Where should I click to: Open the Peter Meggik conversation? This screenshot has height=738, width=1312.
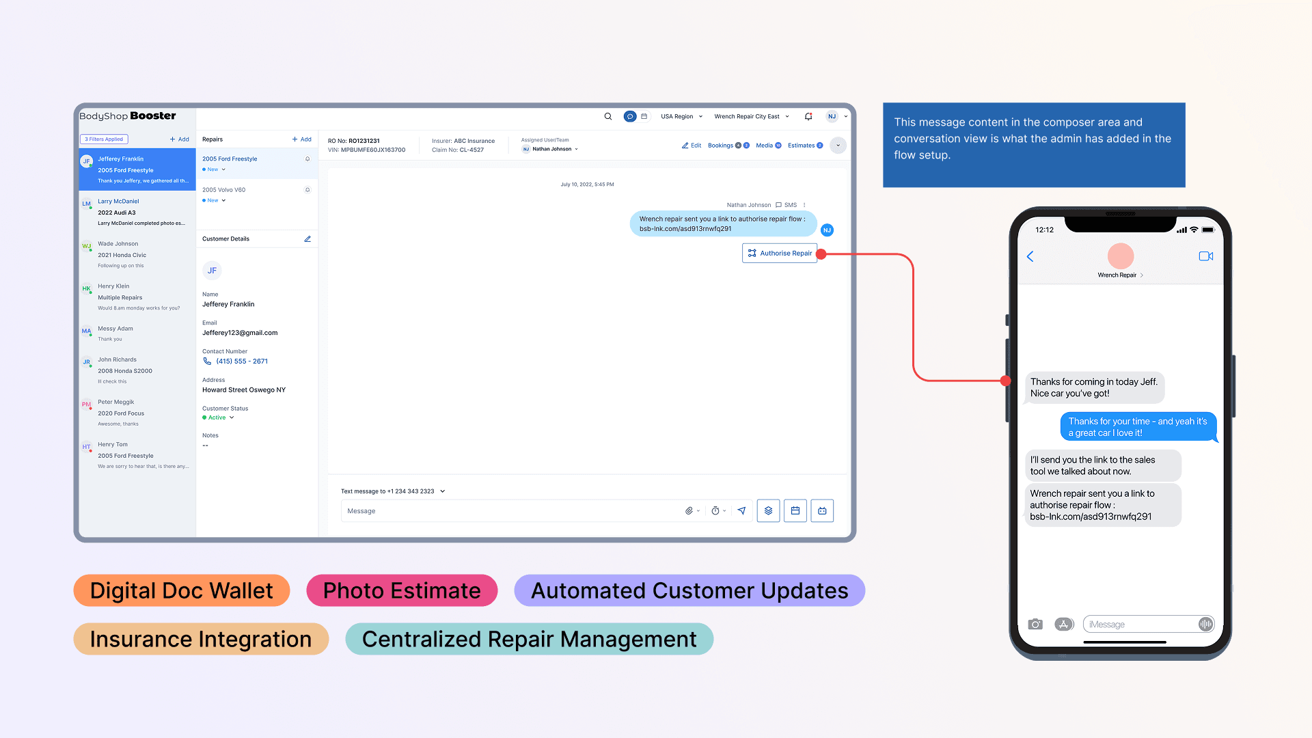(x=137, y=413)
